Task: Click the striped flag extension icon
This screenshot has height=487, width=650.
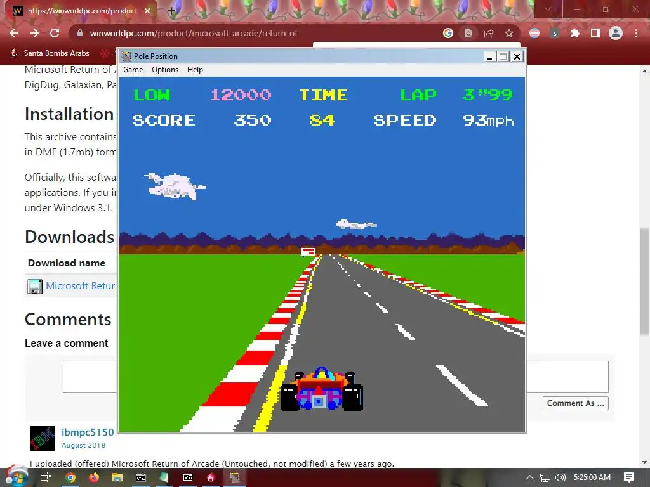Action: (534, 33)
